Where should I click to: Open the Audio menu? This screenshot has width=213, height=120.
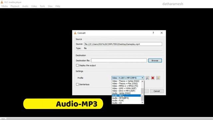pos(25,6)
